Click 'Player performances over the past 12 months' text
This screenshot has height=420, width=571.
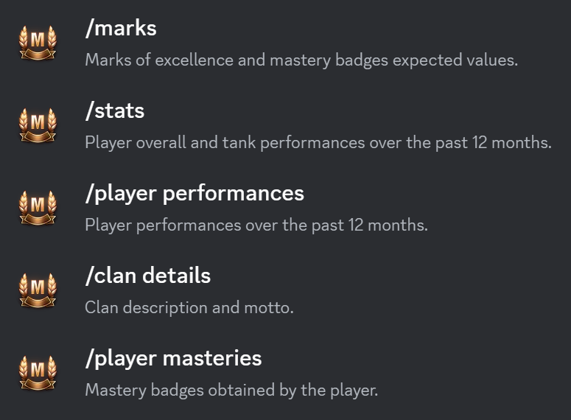pyautogui.click(x=256, y=225)
